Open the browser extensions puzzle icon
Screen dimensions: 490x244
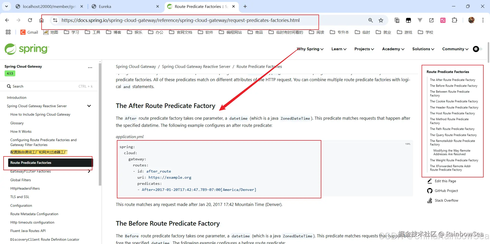pyautogui.click(x=455, y=20)
